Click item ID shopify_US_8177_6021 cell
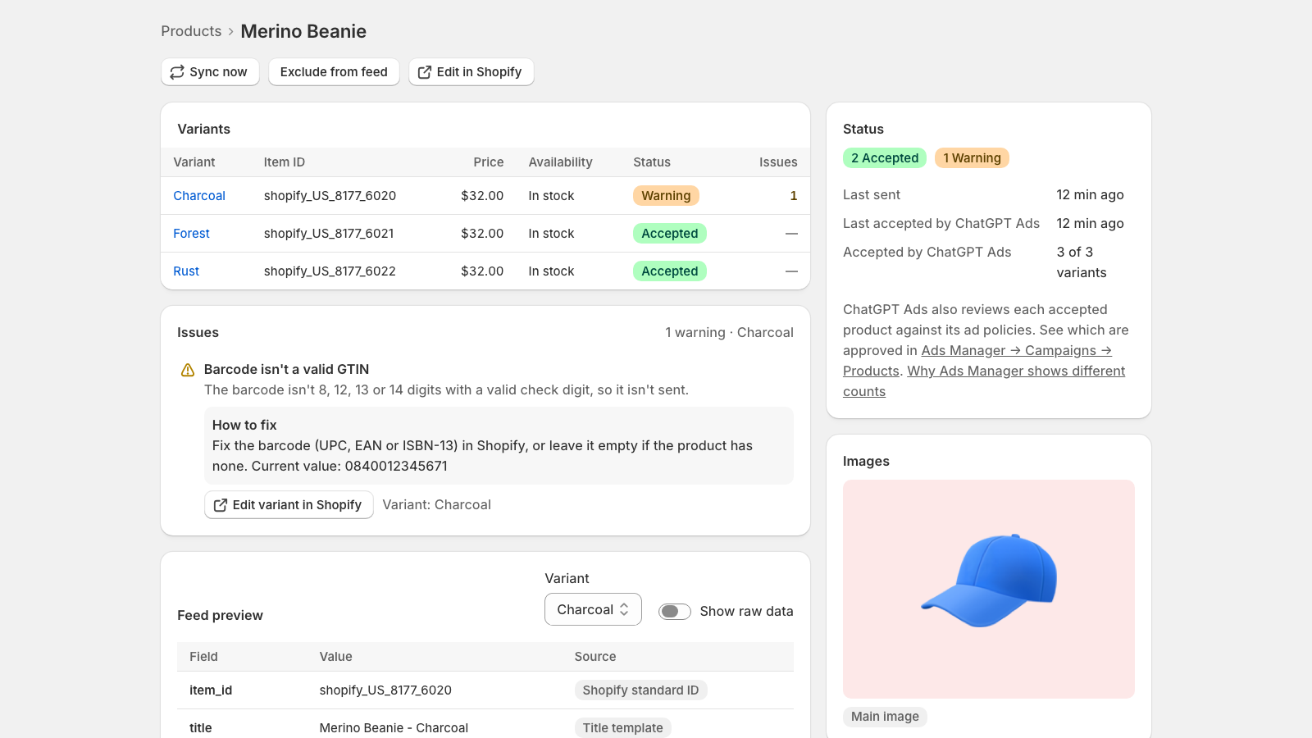This screenshot has width=1312, height=738. (329, 234)
